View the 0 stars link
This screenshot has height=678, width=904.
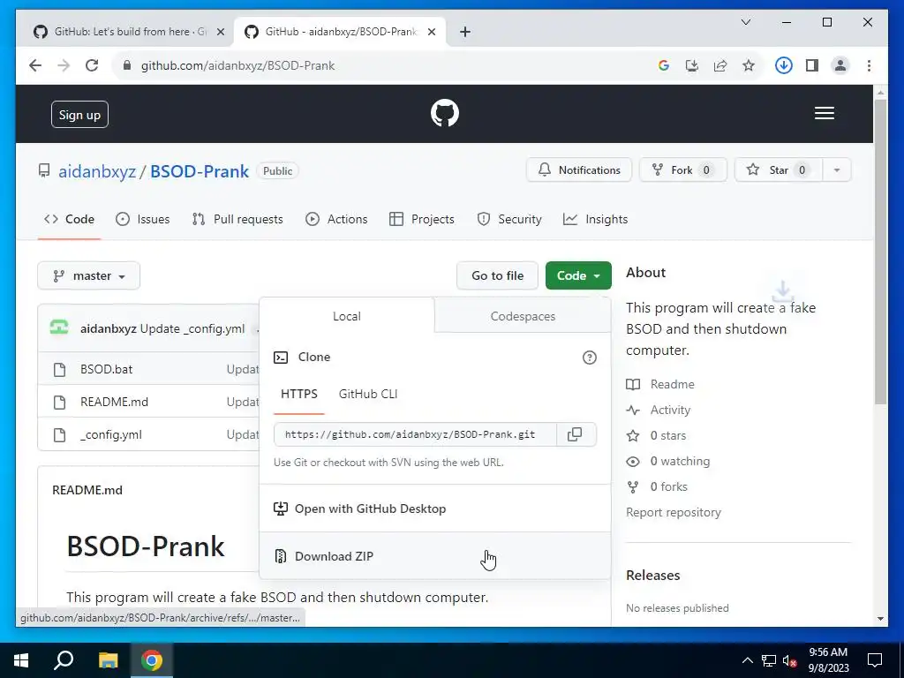coord(656,435)
